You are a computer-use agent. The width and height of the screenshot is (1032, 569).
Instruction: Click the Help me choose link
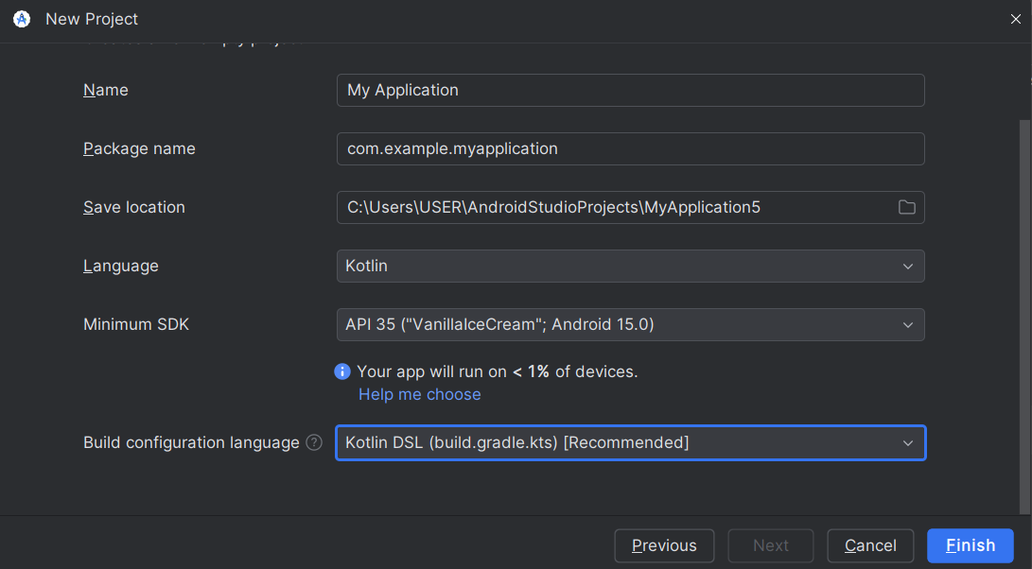(419, 394)
